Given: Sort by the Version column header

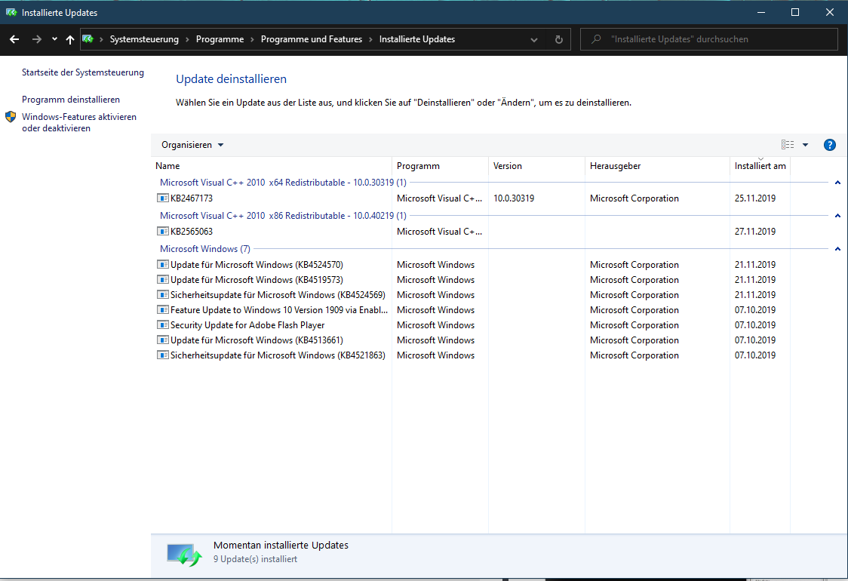Looking at the screenshot, I should point(536,166).
